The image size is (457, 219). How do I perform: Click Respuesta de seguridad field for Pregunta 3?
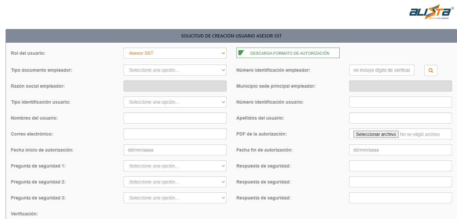[400, 198]
